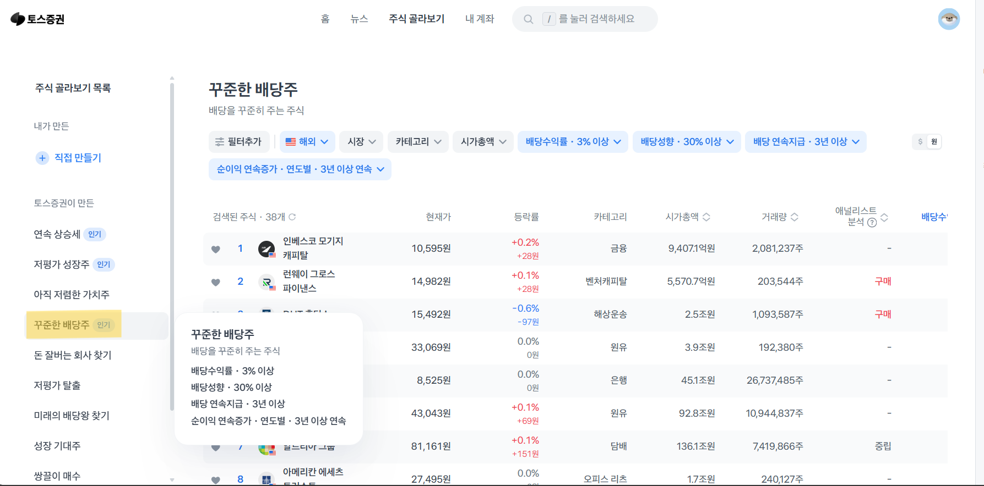Click 벤처캐피탈 category cell

coord(606,281)
